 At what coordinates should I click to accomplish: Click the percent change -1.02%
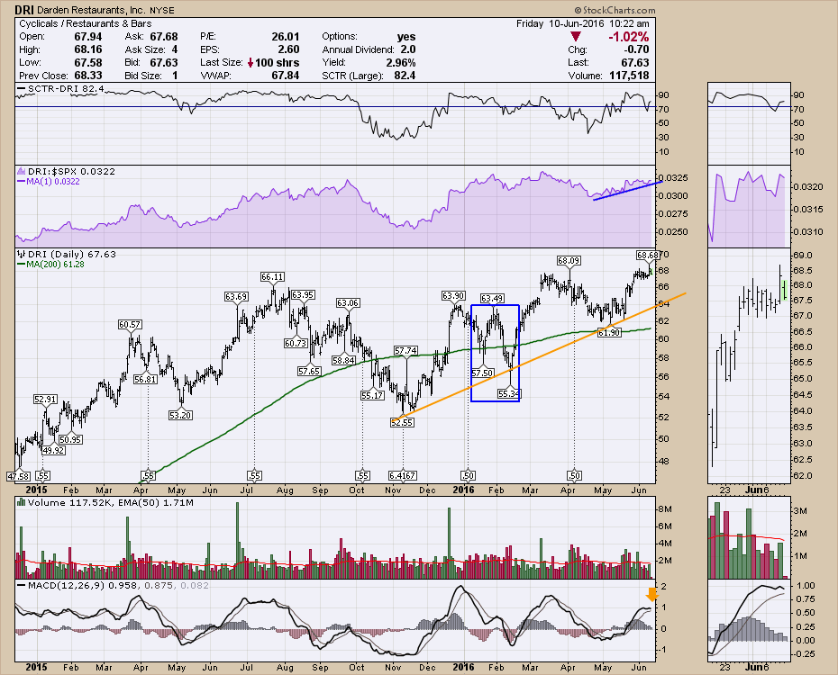coord(629,37)
